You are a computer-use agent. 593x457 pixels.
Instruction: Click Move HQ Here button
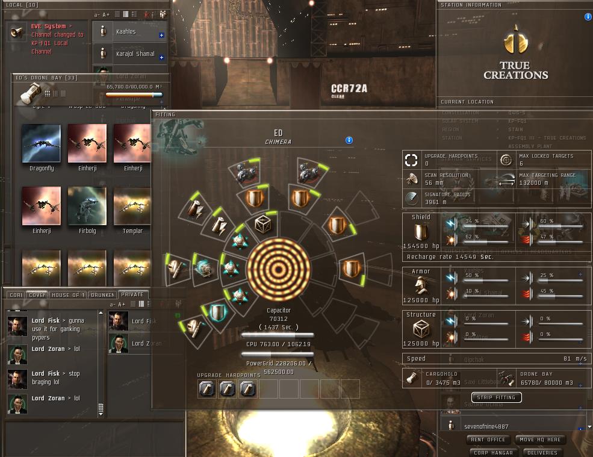point(540,439)
